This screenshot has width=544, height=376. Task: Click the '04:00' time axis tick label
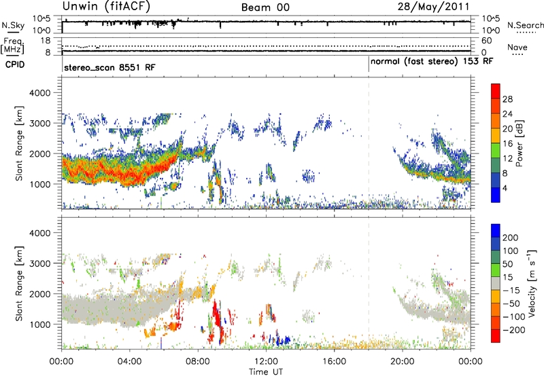coord(130,362)
